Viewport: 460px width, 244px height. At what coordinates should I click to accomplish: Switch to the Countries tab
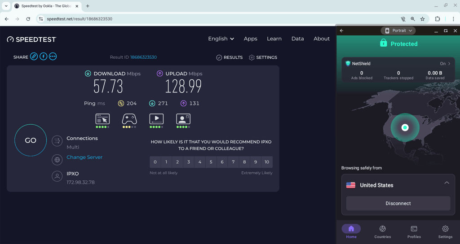383,232
